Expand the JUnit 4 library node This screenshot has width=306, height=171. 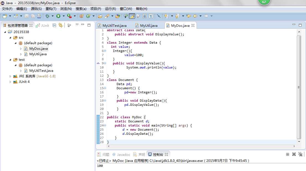tap(10, 82)
